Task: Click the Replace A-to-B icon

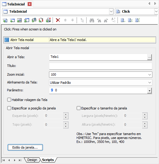Action: pyautogui.click(x=113, y=20)
